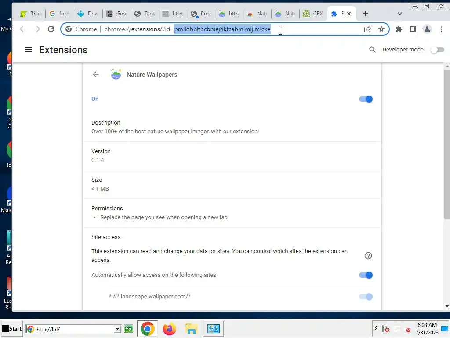The width and height of the screenshot is (450, 338).
Task: Switch to the Google 'free' tab
Action: coord(59,14)
